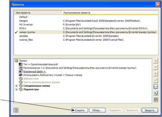Click the Закрыть button
Viewport: 162px width, 117px height.
coord(150,110)
